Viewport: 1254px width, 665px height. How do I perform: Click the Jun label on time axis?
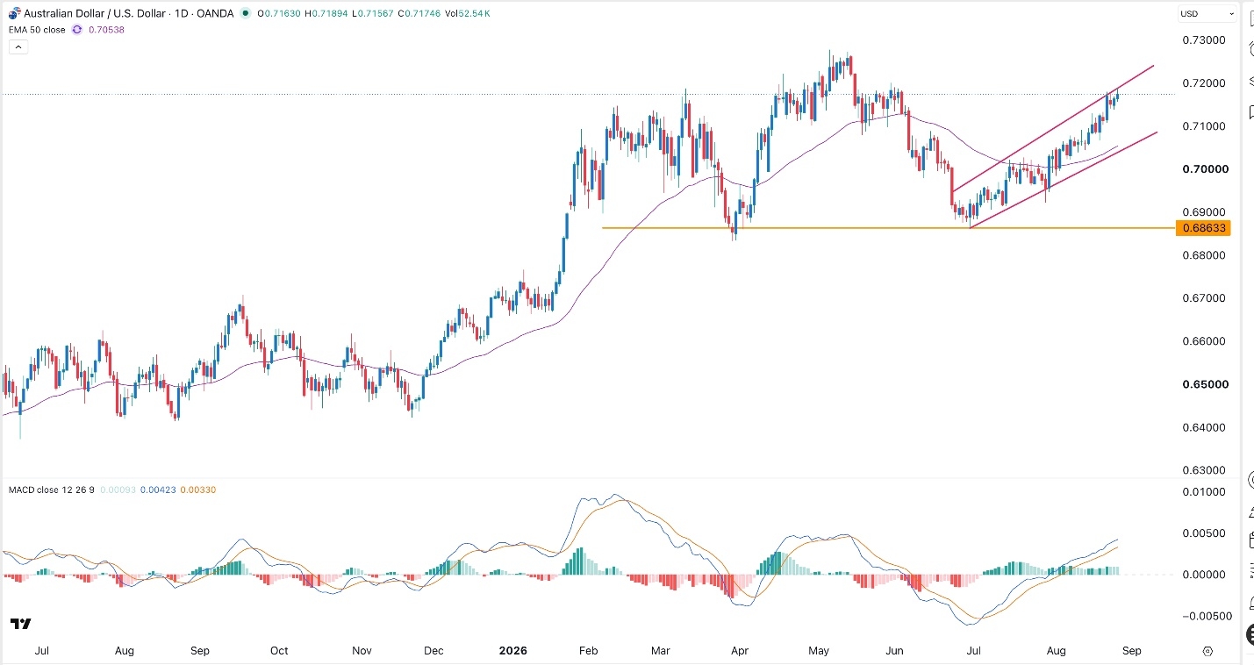click(x=894, y=651)
